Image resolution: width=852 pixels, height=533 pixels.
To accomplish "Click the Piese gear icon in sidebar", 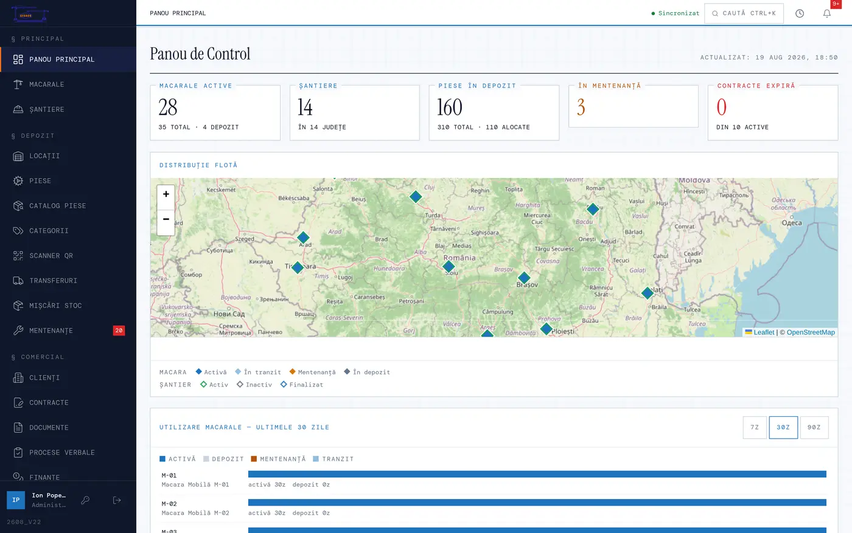I will coord(18,181).
